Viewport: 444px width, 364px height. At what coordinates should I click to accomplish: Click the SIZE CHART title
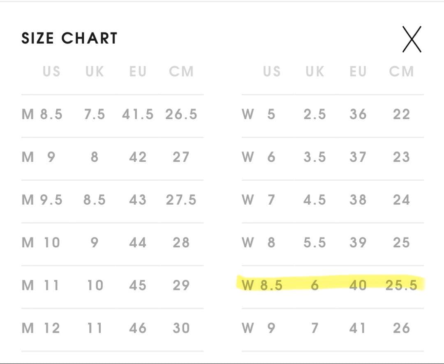point(69,38)
